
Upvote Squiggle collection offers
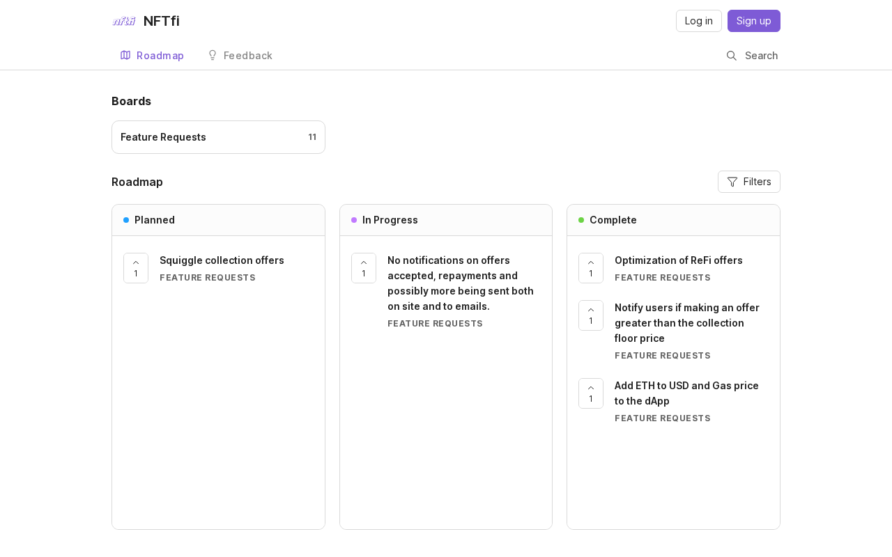tap(136, 268)
